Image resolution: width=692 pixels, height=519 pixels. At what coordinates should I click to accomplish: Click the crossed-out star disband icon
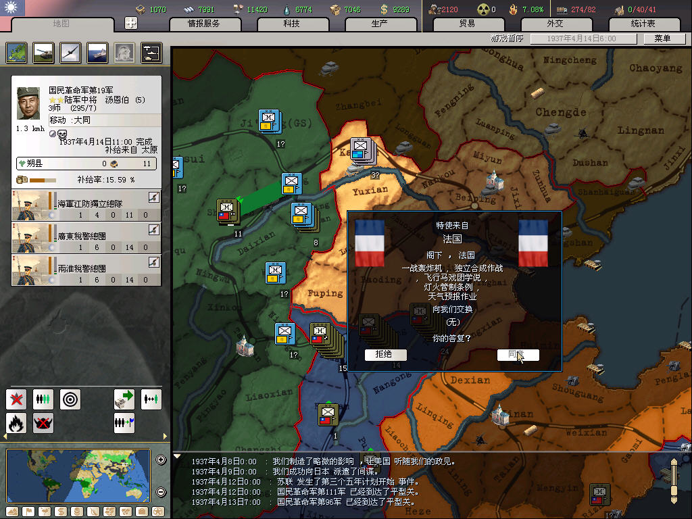click(16, 399)
